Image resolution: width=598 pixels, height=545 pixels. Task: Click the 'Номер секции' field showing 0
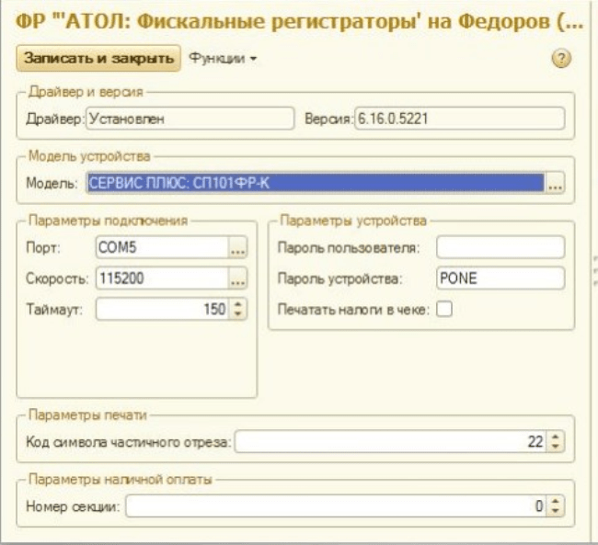click(x=336, y=506)
